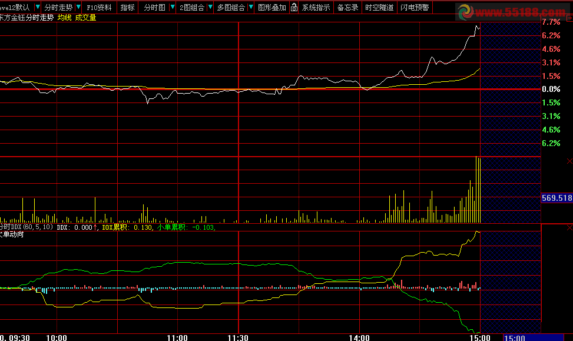Screen dimensions: 573x341
Task: Switch to 分时走势 view
Action: point(58,7)
